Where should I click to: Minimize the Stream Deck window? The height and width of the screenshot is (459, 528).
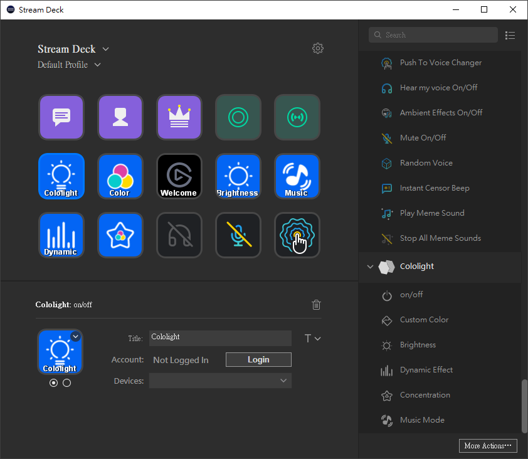[456, 9]
